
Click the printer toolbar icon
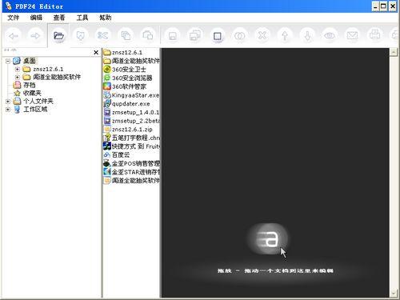[374, 36]
